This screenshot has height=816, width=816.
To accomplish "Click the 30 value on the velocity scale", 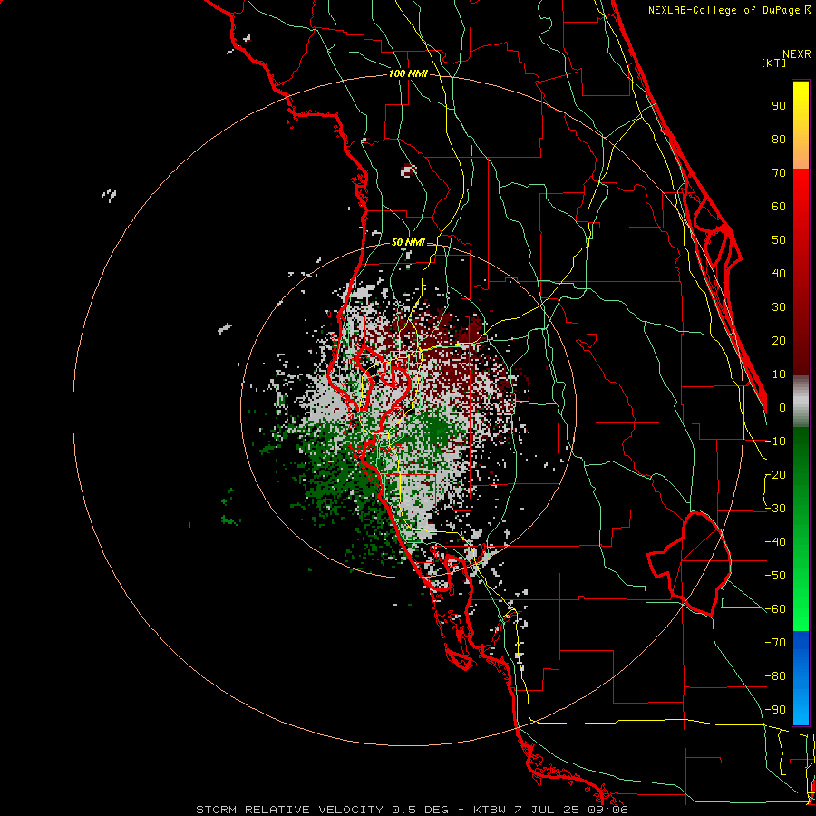I will (779, 307).
